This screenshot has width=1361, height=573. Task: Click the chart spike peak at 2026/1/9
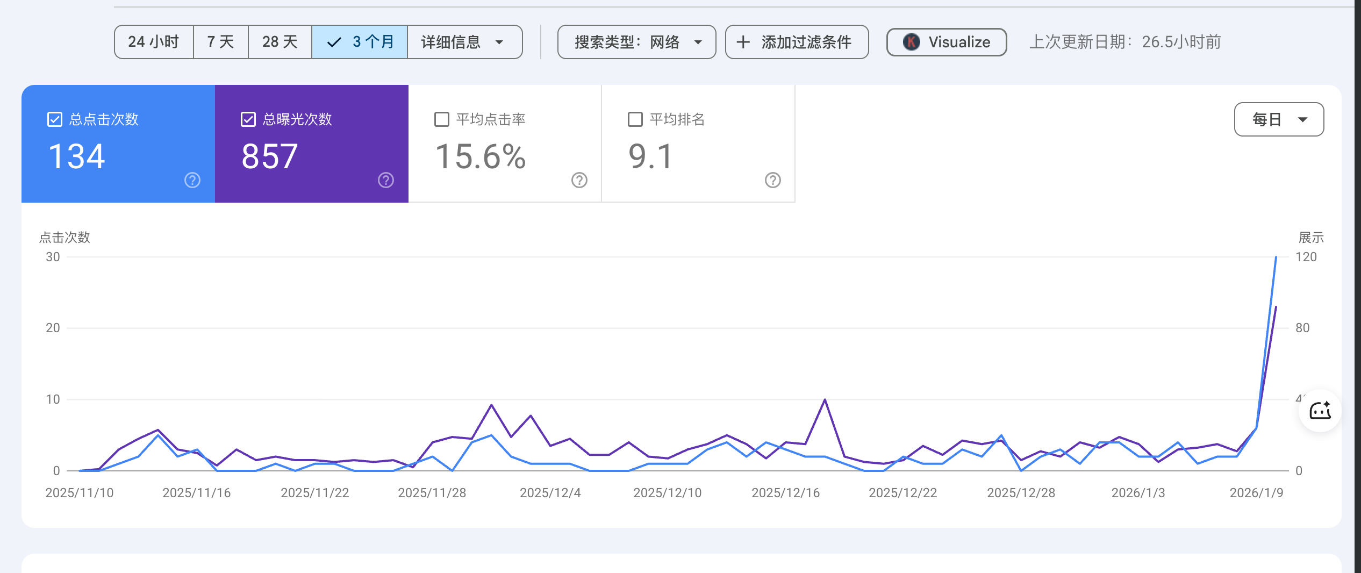tap(1276, 257)
